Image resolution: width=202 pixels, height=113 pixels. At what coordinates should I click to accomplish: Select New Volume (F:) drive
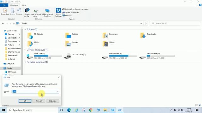[157, 56]
